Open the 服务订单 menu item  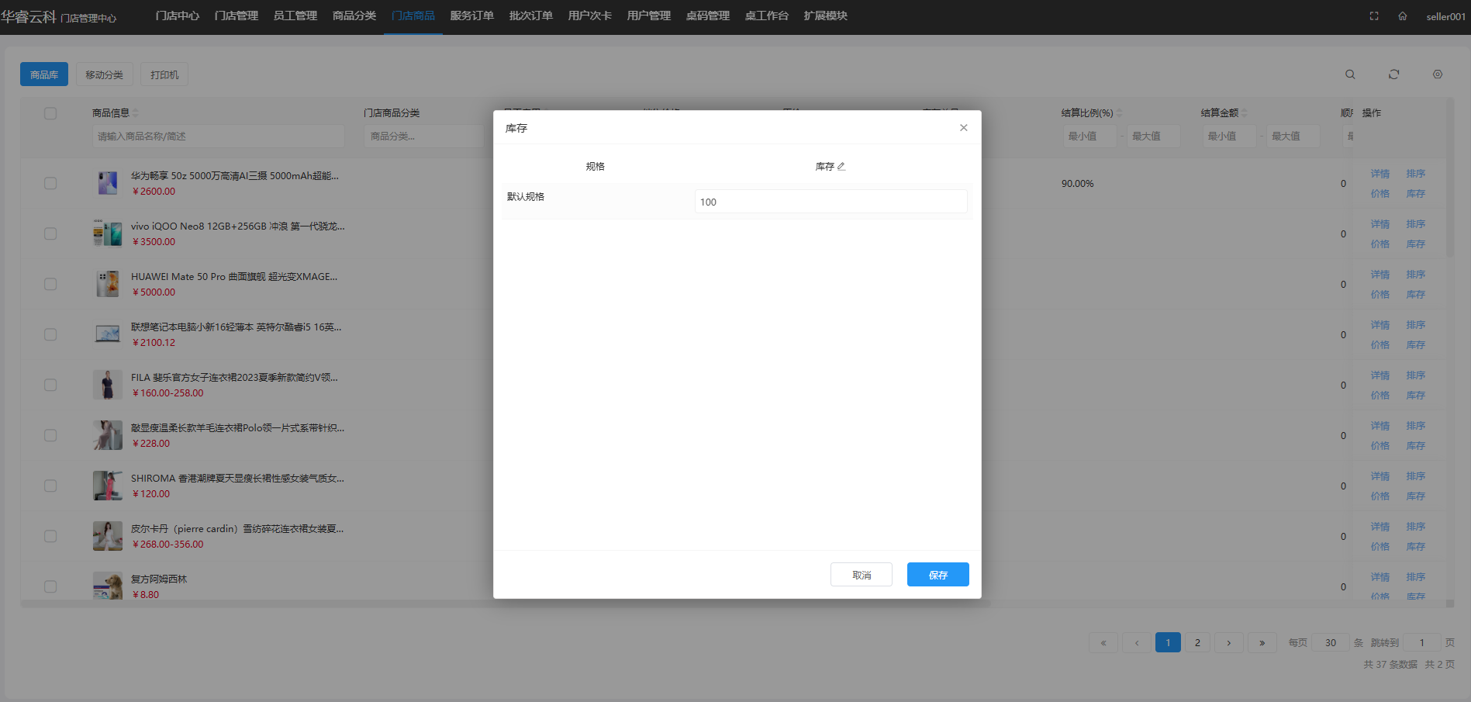click(x=471, y=16)
